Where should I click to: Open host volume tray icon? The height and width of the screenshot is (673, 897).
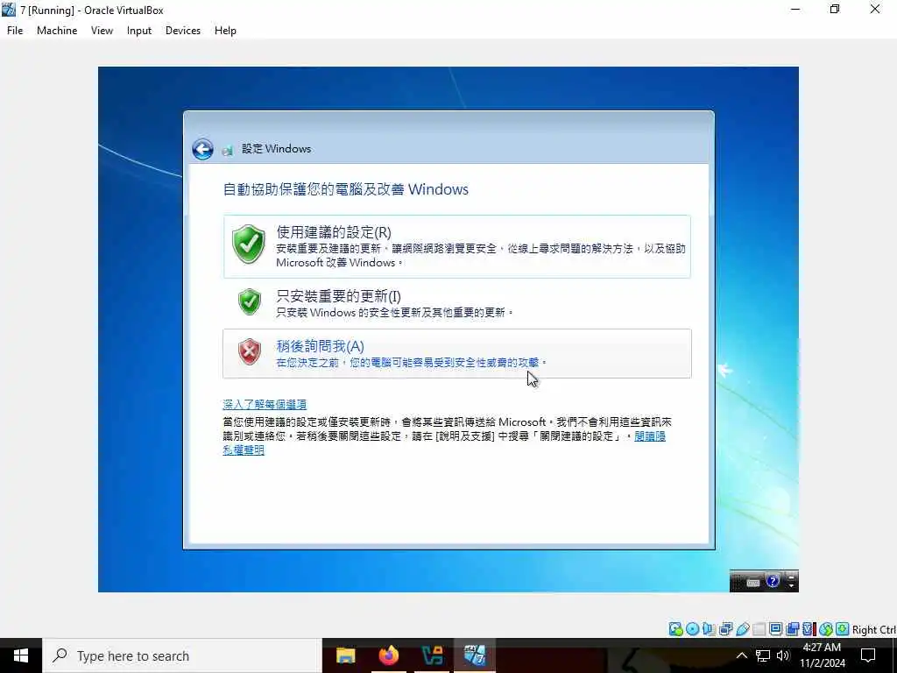click(x=782, y=655)
